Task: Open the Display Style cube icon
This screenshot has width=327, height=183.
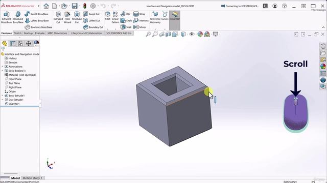Action: (183, 34)
